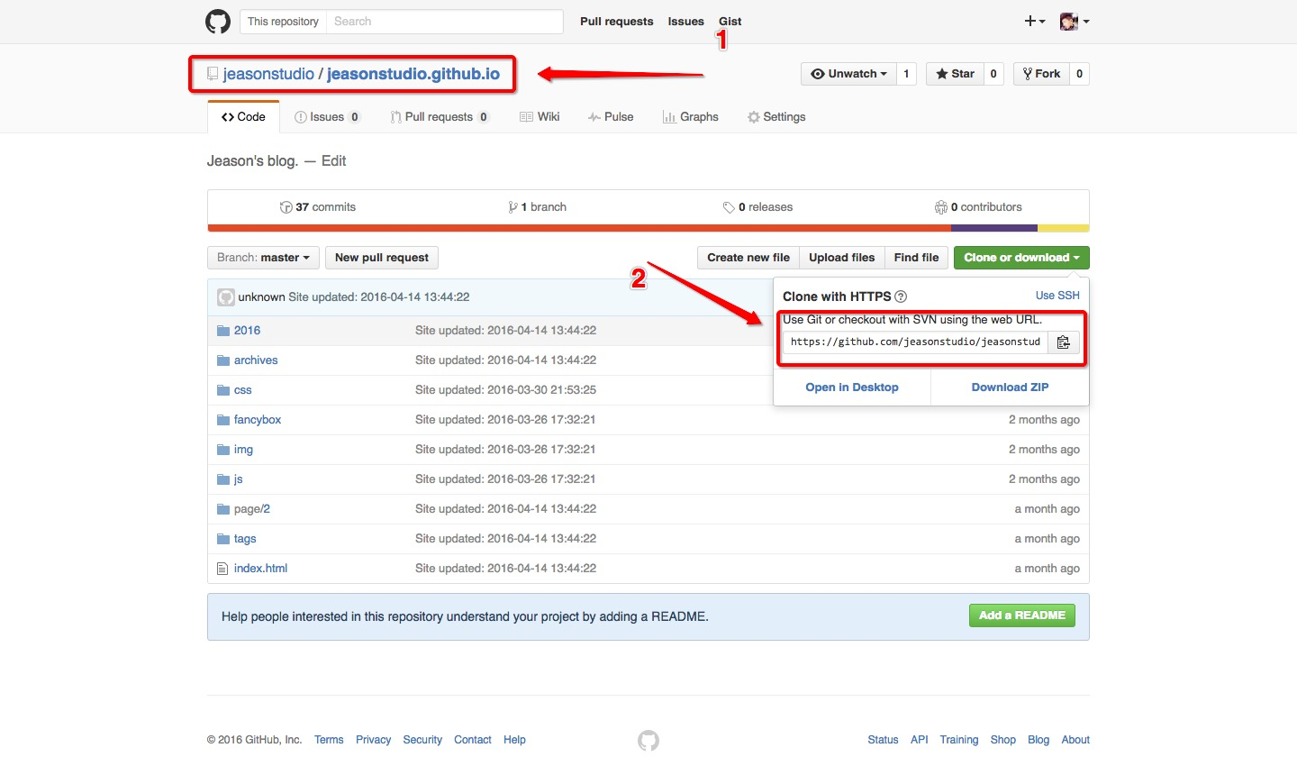Switch clone method via Use SSH
1297x784 pixels.
pyautogui.click(x=1057, y=296)
